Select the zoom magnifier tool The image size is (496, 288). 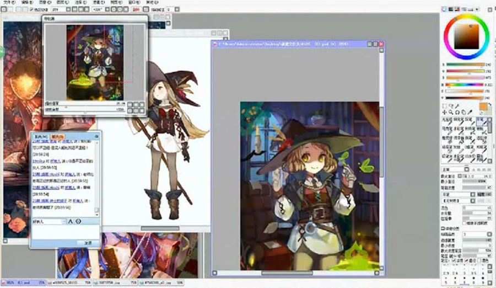[452, 112]
